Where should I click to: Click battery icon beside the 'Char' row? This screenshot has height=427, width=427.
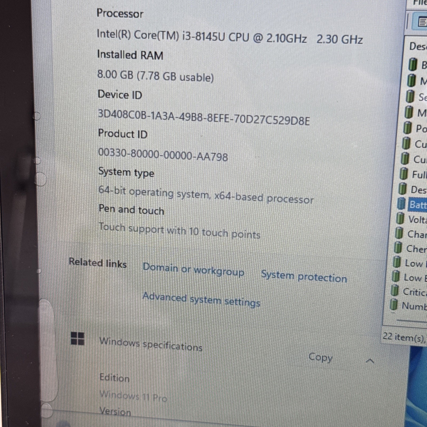399,233
